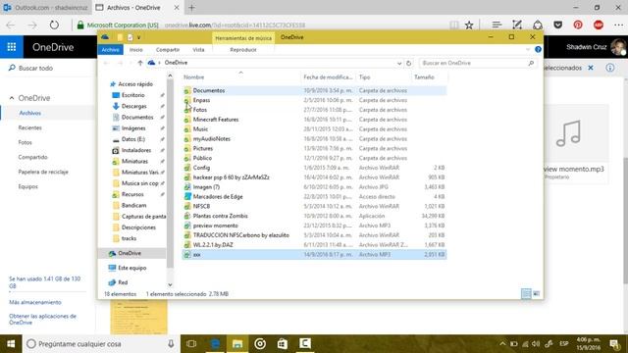The image size is (628, 353).
Task: Open Edge reading view icon
Action: (453, 25)
